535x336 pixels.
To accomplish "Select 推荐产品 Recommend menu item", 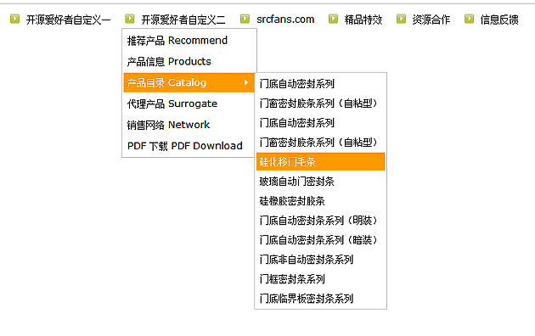I will (189, 41).
